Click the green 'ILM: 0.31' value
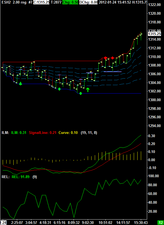 (x=19, y=133)
